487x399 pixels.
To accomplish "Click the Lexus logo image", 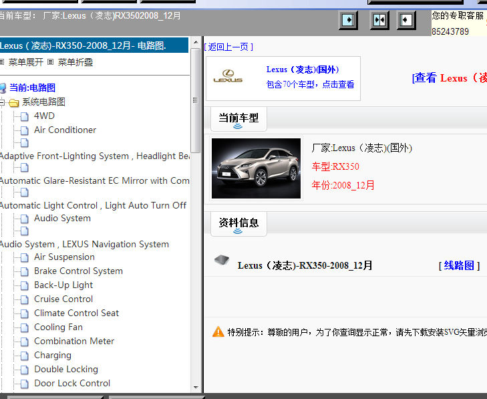I will (x=228, y=76).
